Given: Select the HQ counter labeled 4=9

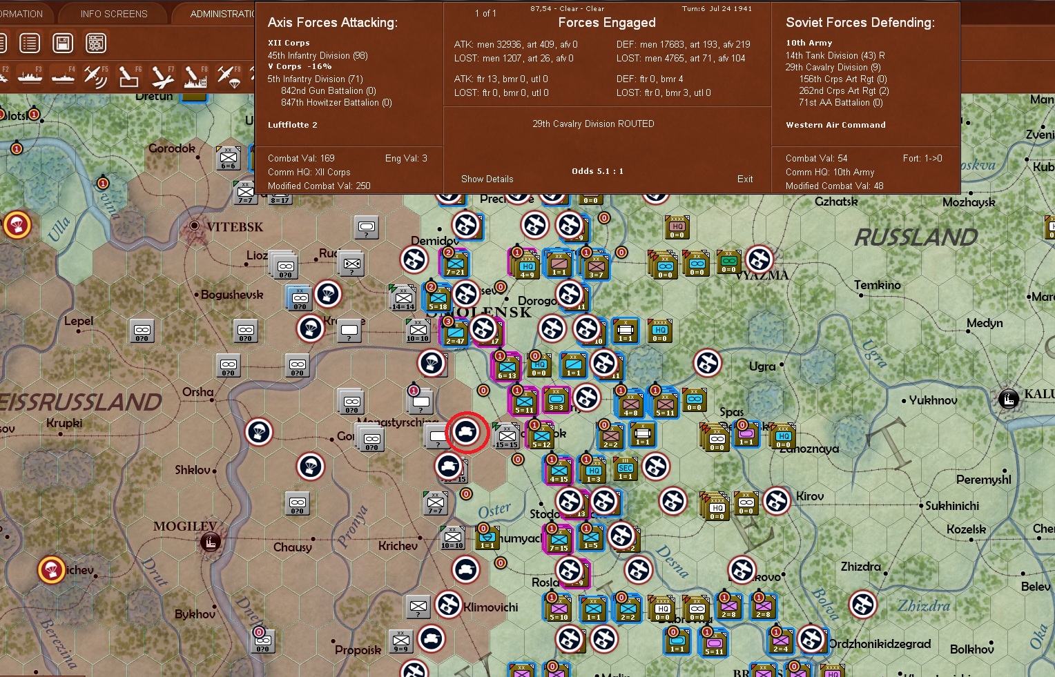Looking at the screenshot, I should pos(527,265).
